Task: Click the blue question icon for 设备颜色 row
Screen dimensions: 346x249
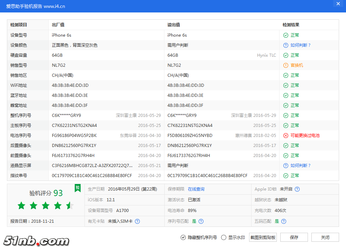Action: click(x=285, y=45)
